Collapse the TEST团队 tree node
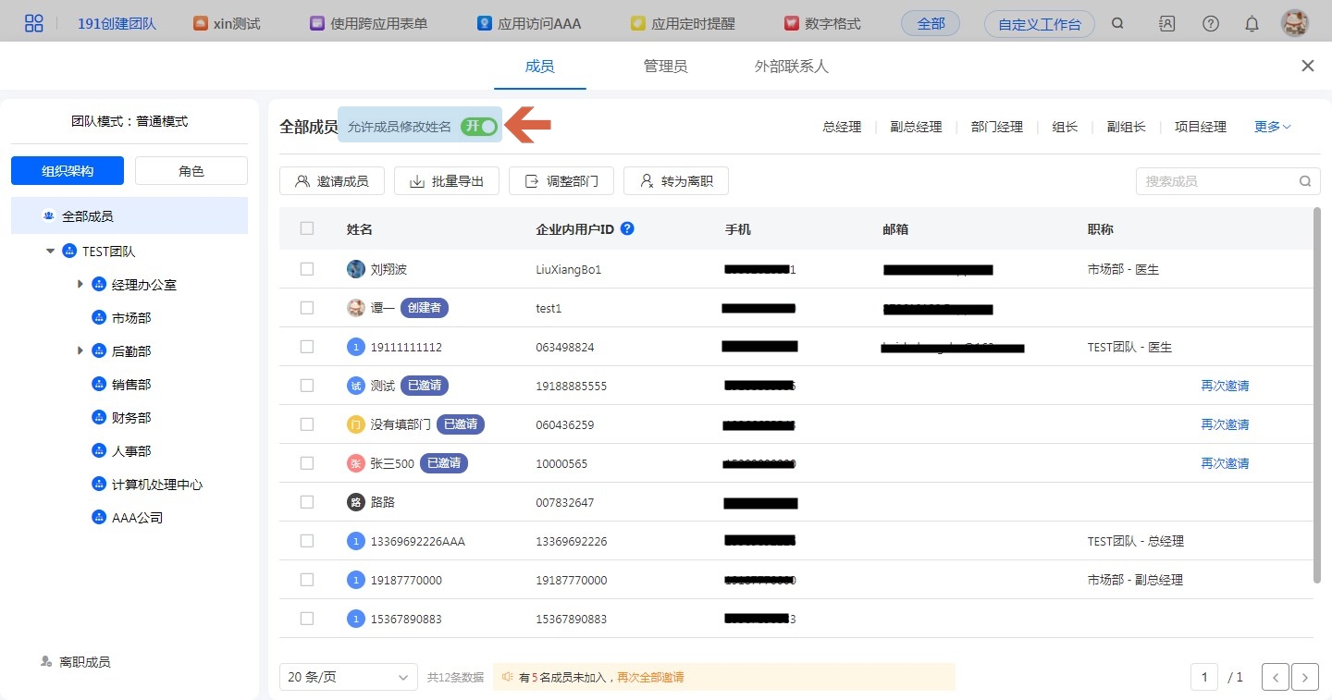 coord(50,252)
